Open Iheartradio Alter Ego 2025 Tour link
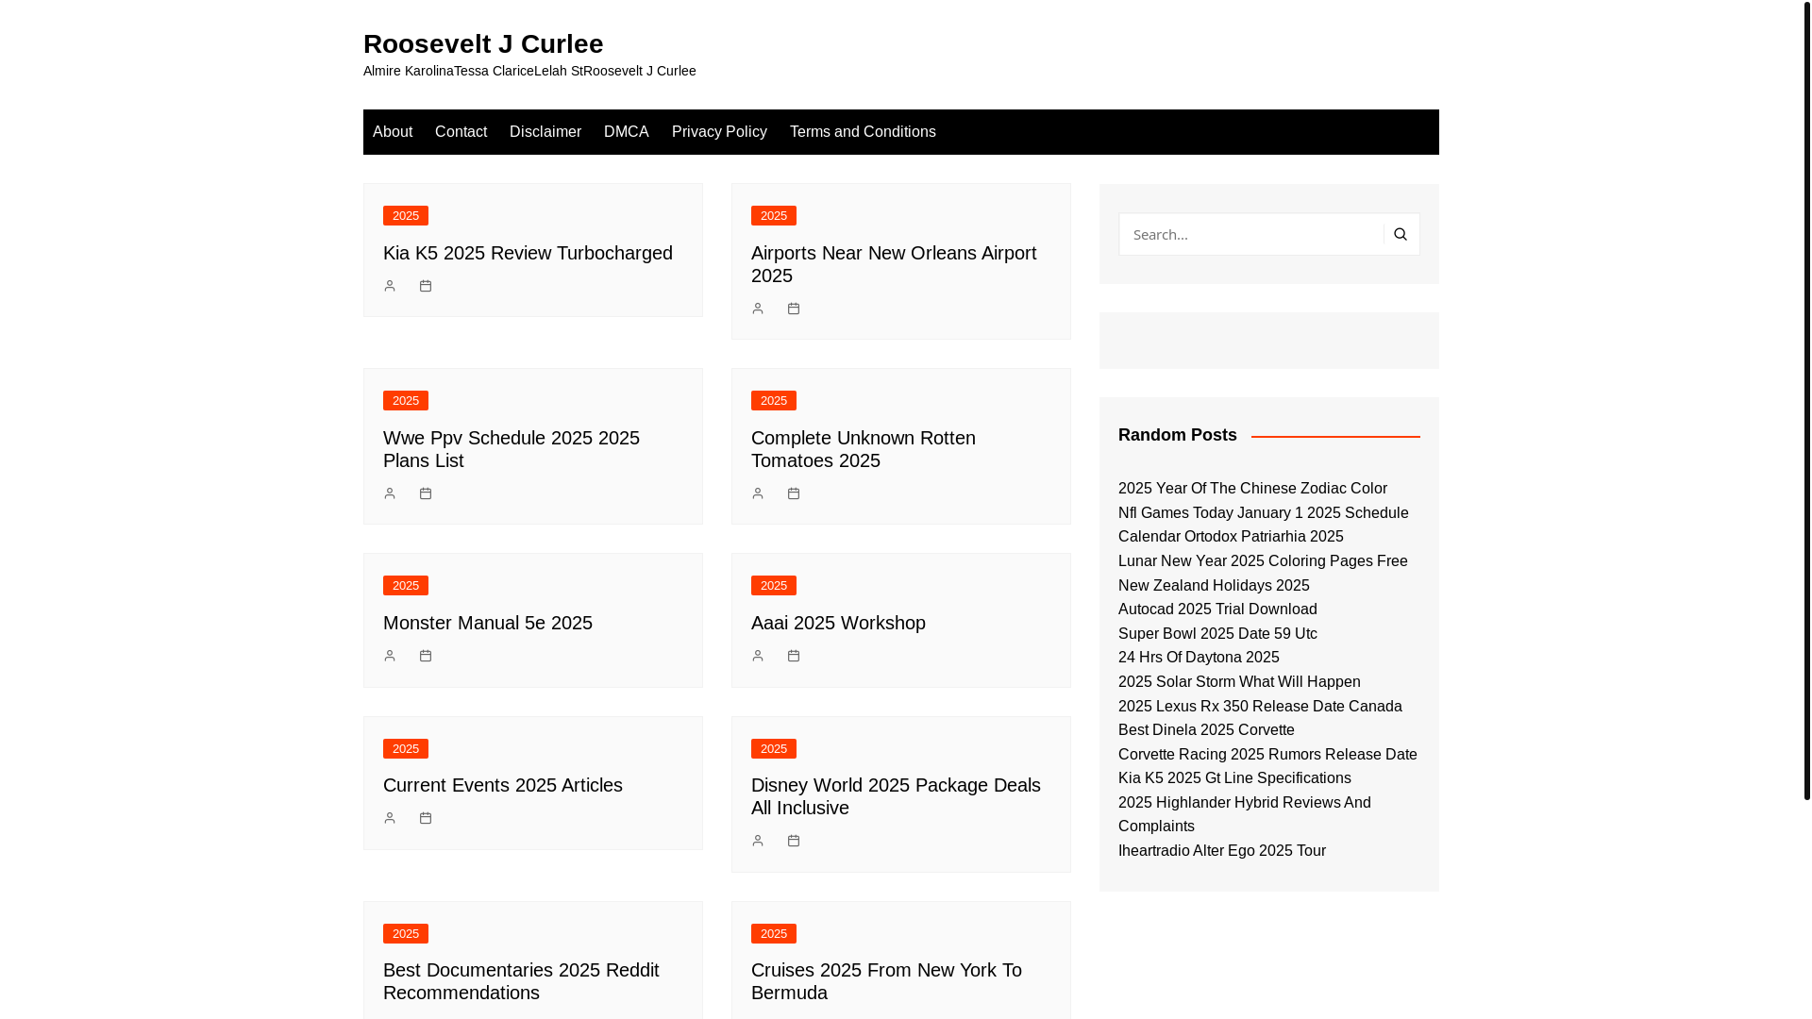 tap(1222, 851)
